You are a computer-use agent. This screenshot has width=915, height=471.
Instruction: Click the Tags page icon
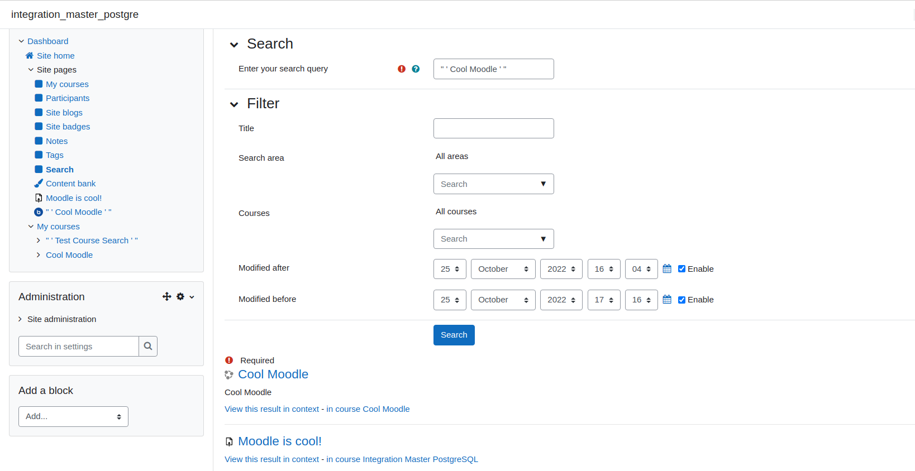tap(39, 155)
